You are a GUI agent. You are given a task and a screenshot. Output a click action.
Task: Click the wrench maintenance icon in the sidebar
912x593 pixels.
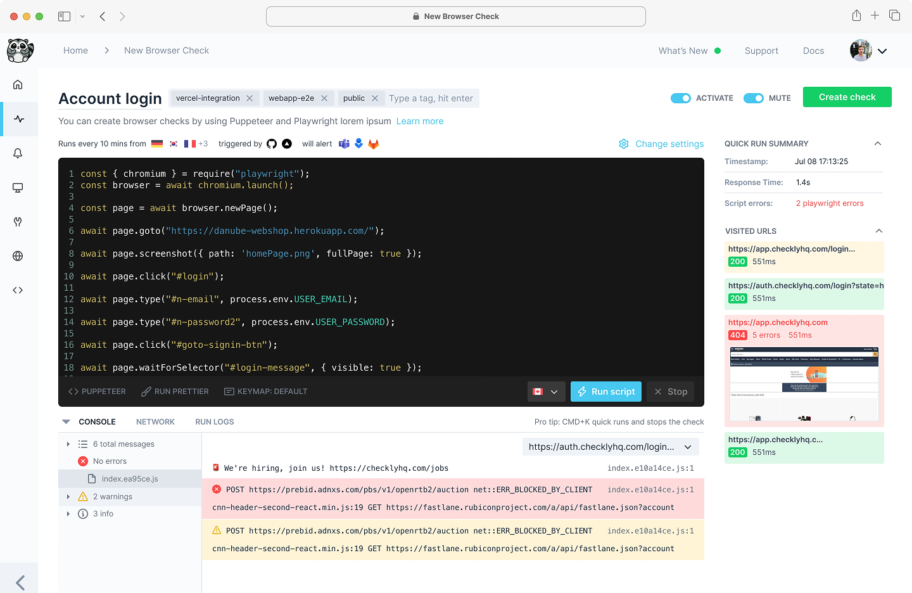click(18, 222)
